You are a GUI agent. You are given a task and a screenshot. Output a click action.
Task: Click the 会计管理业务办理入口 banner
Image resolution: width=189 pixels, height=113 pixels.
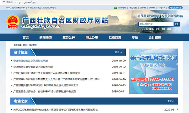153,71
